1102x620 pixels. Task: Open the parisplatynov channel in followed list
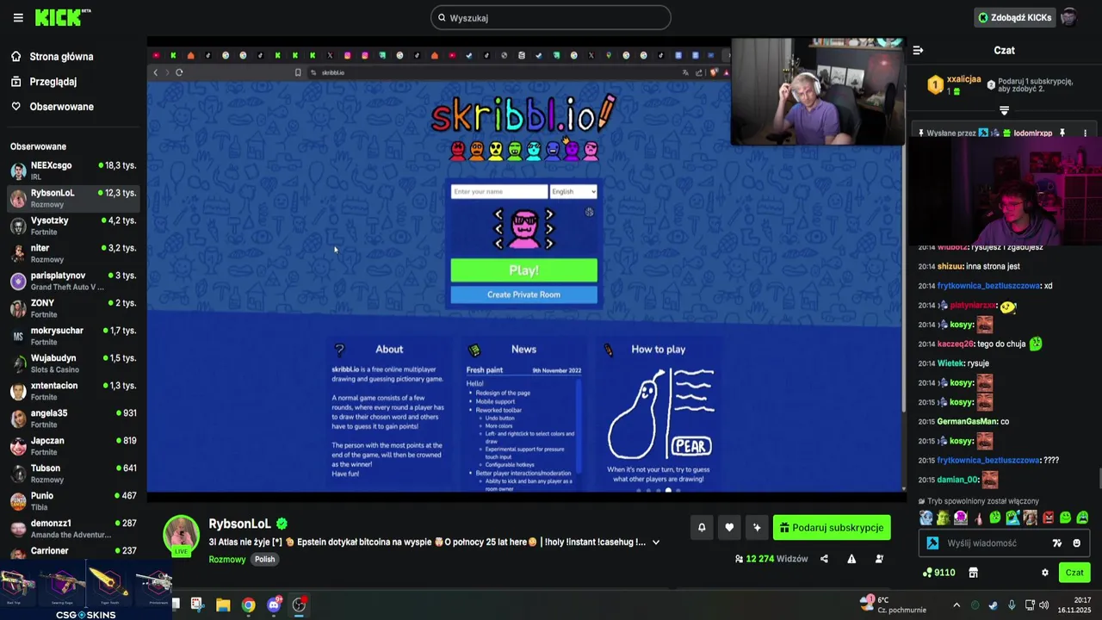pos(73,281)
